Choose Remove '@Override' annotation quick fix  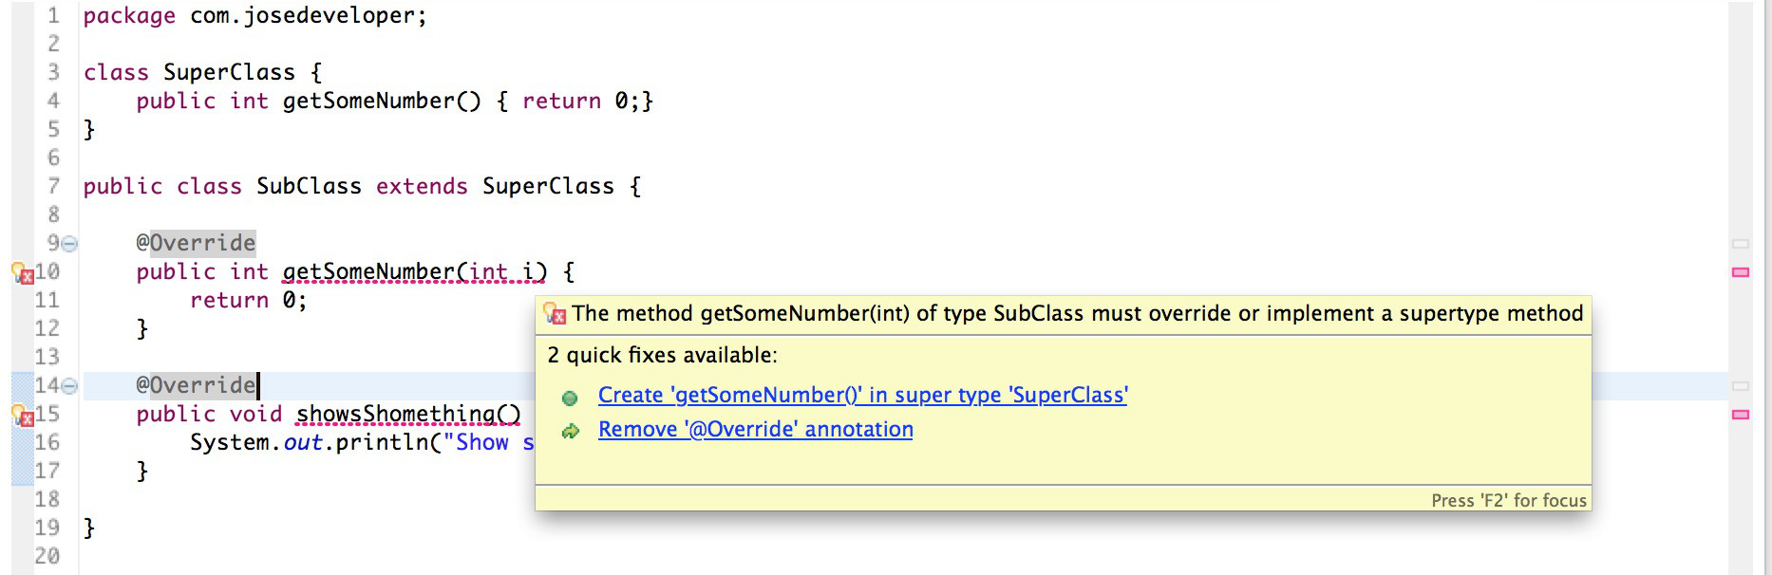click(x=756, y=429)
